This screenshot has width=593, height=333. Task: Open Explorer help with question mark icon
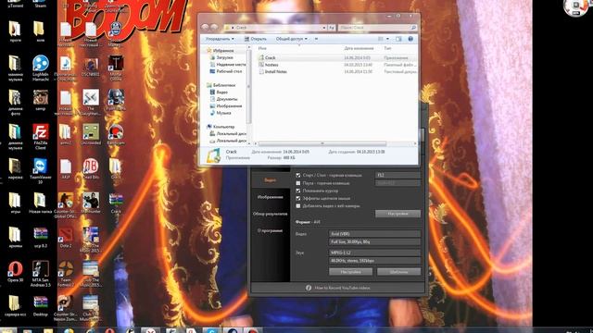(410, 39)
